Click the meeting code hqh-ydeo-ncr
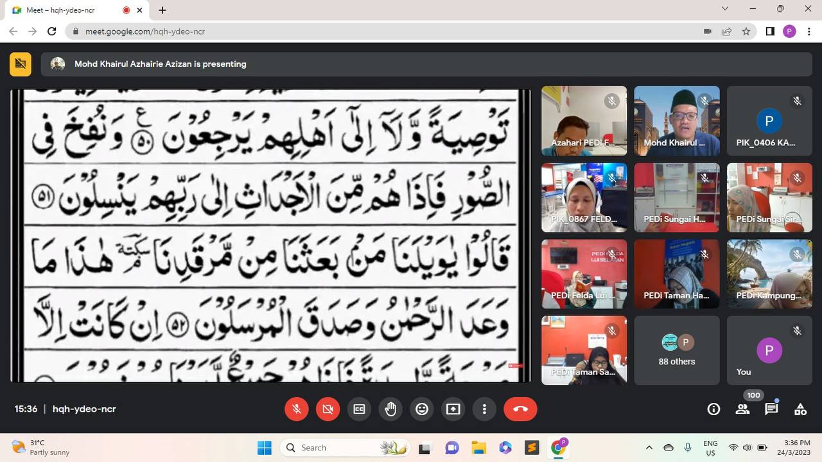This screenshot has width=822, height=462. tap(84, 409)
